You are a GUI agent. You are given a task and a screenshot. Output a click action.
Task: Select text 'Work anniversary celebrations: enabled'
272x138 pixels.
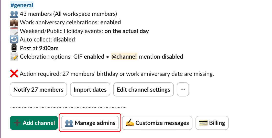click(x=70, y=22)
